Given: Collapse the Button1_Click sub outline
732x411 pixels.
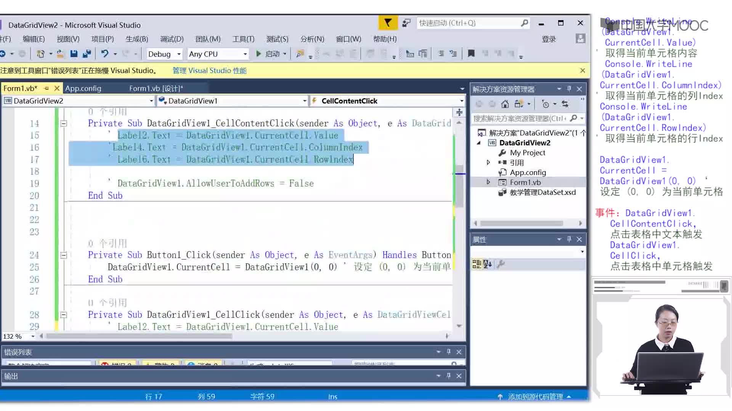Looking at the screenshot, I should 64,255.
